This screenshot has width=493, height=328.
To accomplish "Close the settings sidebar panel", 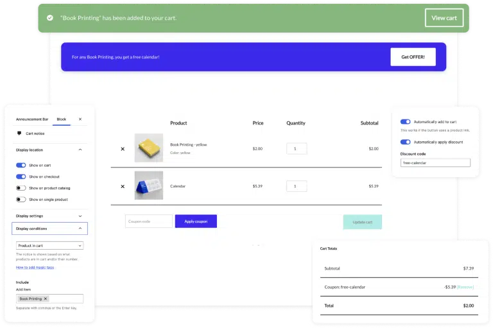I will click(80, 119).
